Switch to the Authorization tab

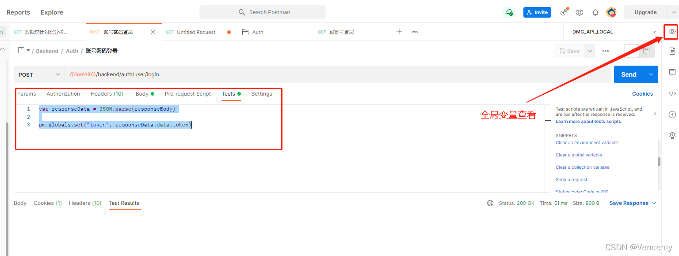pyautogui.click(x=63, y=94)
